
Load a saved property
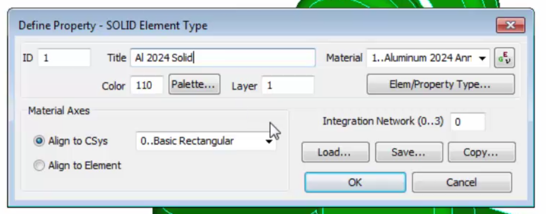335,152
